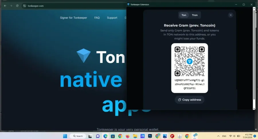Open the FAQ page link
The height and width of the screenshot is (139, 258).
[x=97, y=18]
